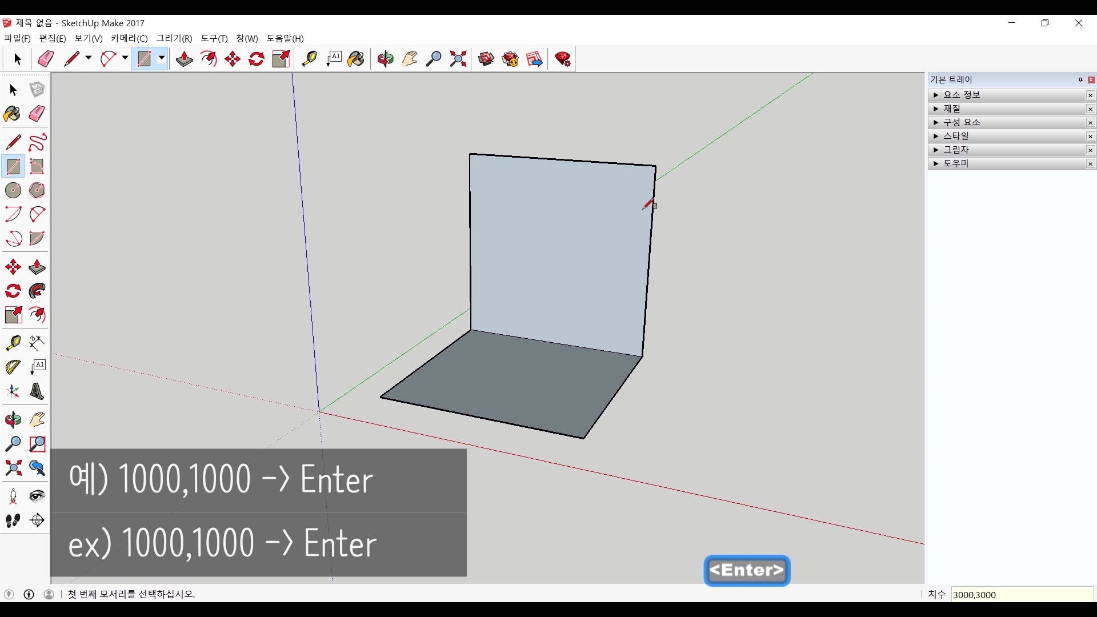The width and height of the screenshot is (1097, 617).
Task: Select the Tape Measure tool in top toolbar
Action: (x=309, y=59)
